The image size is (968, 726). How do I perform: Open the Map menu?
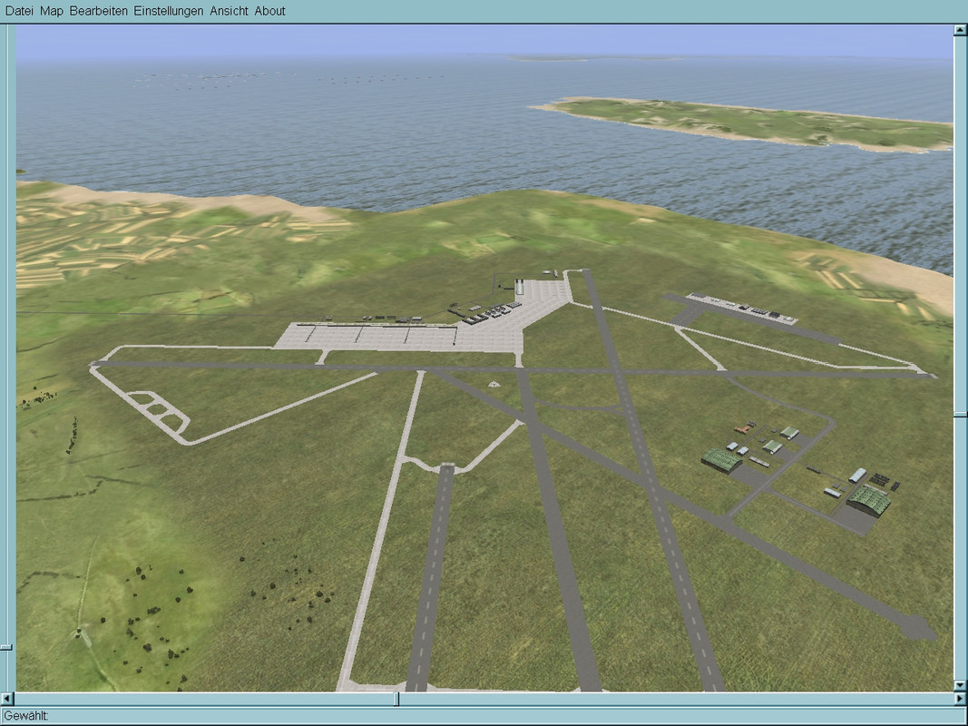click(x=51, y=11)
